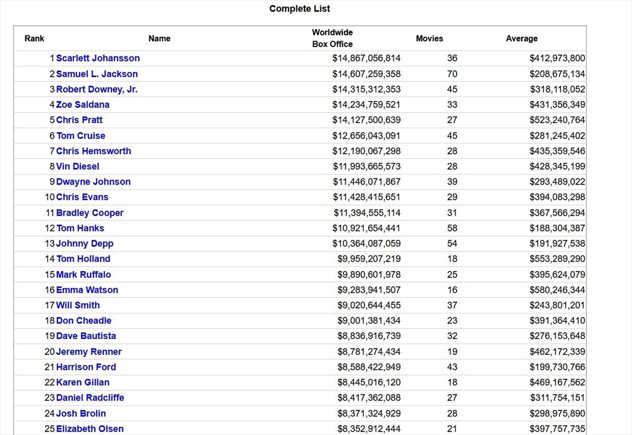Open Tom Cruise's actor page
Image resolution: width=632 pixels, height=435 pixels.
pos(81,136)
